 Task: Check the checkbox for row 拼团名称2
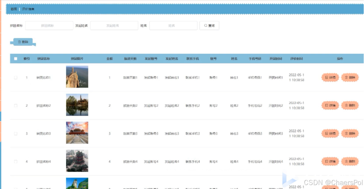point(15,105)
